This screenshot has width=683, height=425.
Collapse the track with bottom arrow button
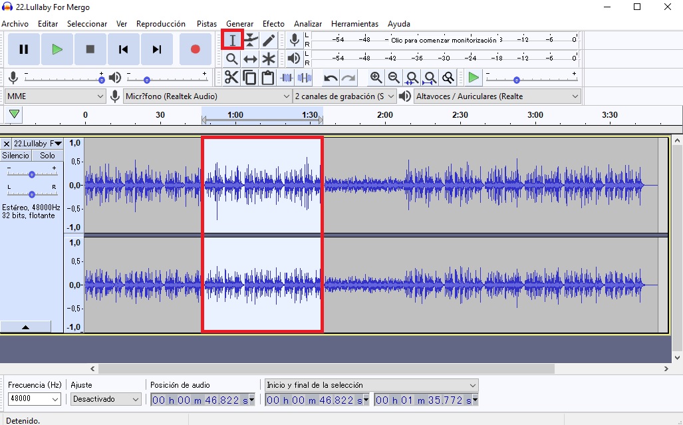point(26,327)
